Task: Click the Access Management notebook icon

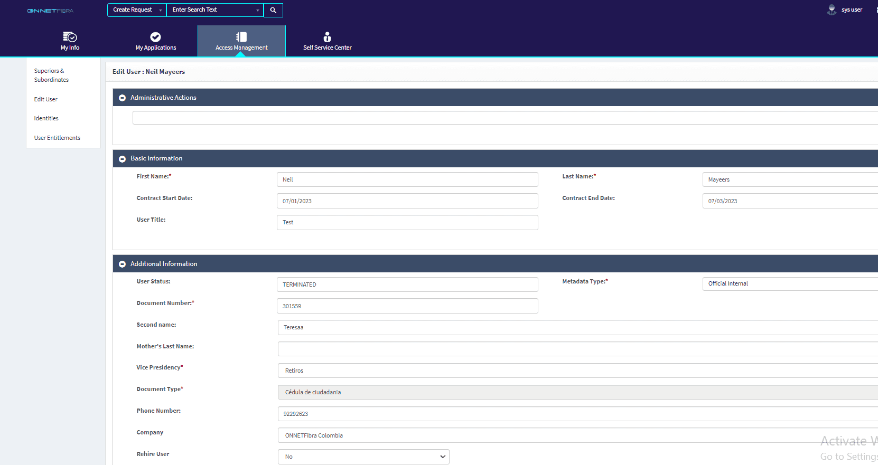Action: pyautogui.click(x=241, y=37)
